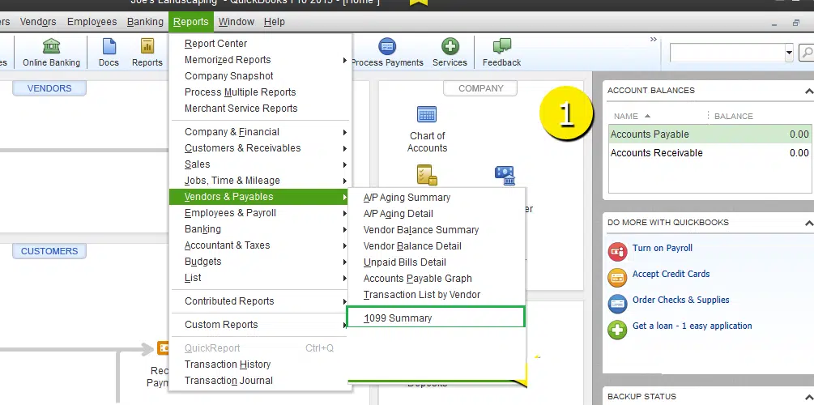814x405 pixels.
Task: Select Merchant Service Reports
Action: pyautogui.click(x=260, y=108)
